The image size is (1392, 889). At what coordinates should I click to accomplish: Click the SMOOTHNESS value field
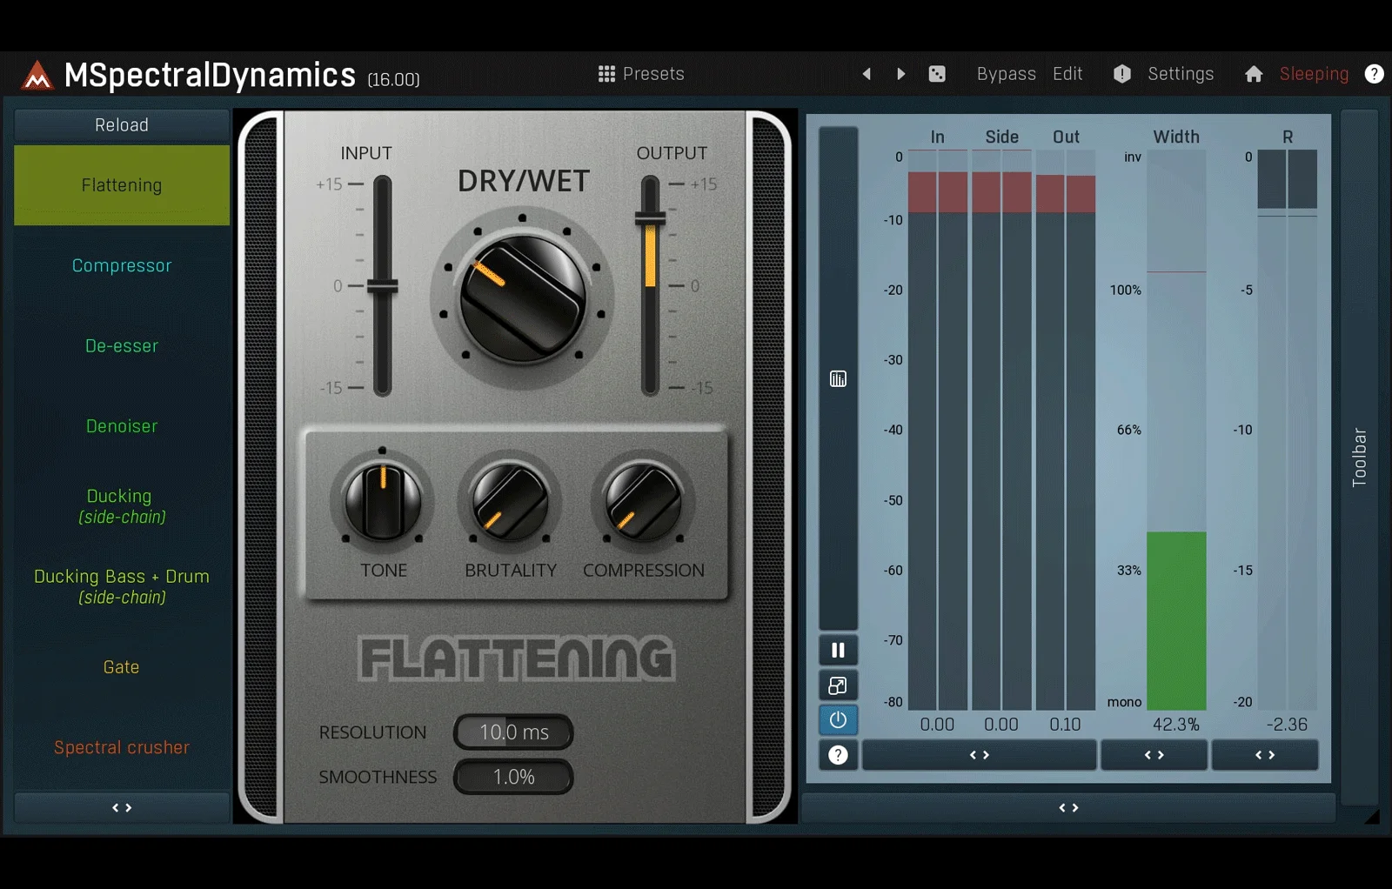tap(513, 777)
